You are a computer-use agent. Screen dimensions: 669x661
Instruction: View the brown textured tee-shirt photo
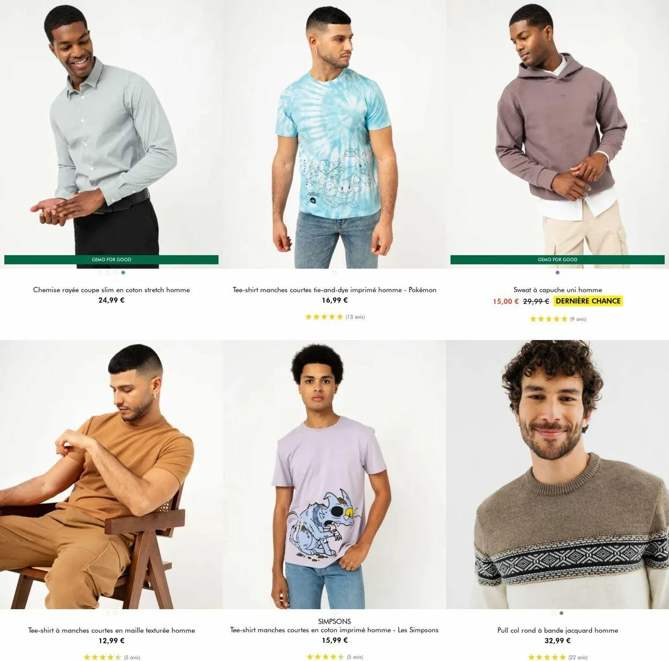[x=111, y=475]
